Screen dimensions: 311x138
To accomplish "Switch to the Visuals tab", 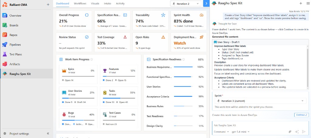I will (x=95, y=3).
